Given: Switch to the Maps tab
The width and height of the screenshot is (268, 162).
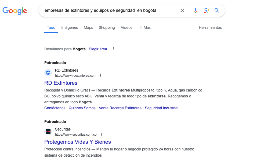Looking at the screenshot, I should pyautogui.click(x=88, y=27).
